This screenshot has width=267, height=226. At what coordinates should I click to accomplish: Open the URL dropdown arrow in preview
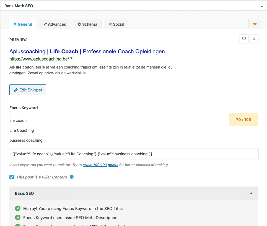(x=71, y=58)
